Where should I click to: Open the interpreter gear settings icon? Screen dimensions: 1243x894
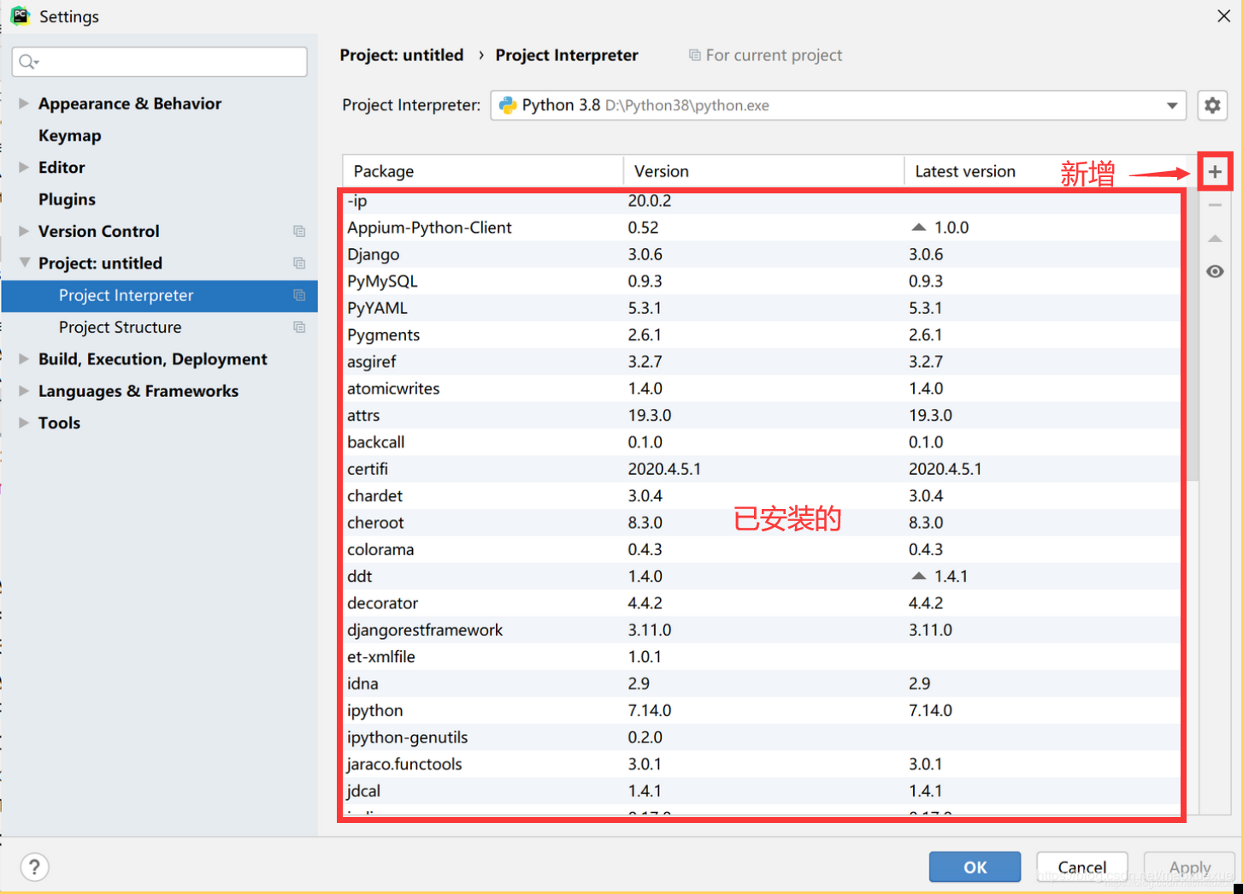click(x=1212, y=105)
